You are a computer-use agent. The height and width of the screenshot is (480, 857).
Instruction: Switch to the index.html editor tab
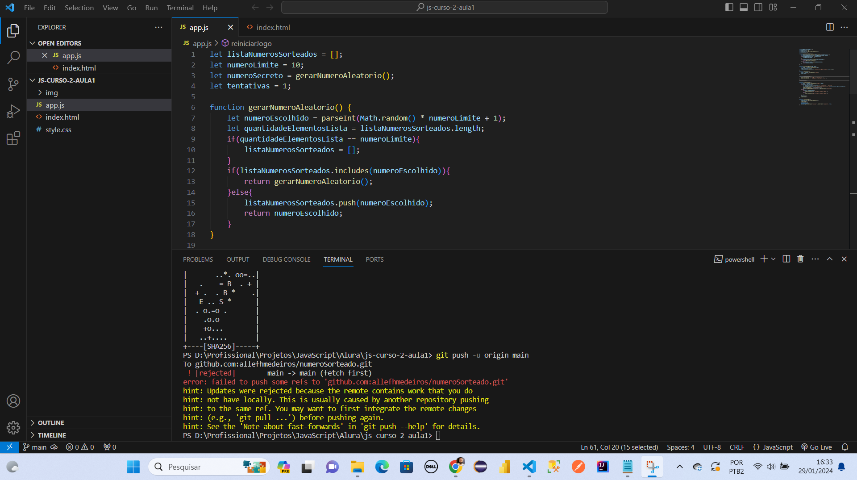(x=272, y=27)
